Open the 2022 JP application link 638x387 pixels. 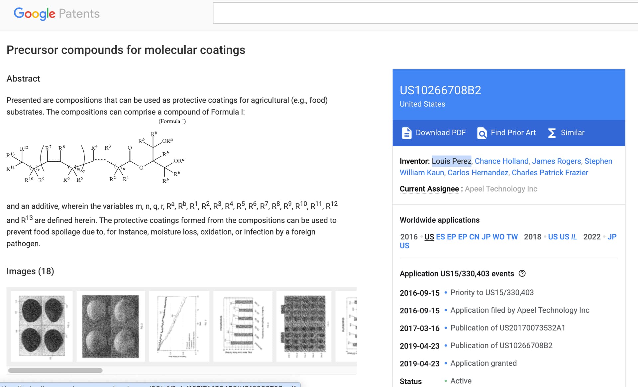pyautogui.click(x=612, y=237)
